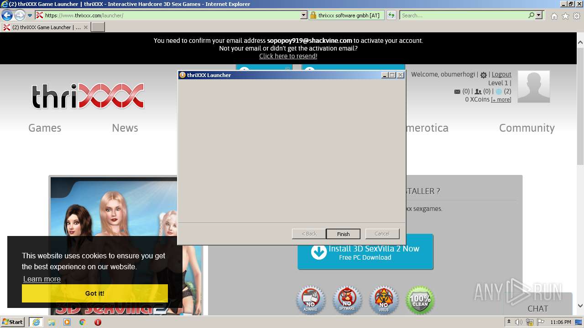The height and width of the screenshot is (328, 584).
Task: Click the messages envelope icon
Action: point(457,92)
